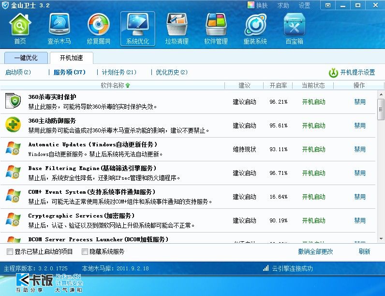The width and height of the screenshot is (385, 296).
Task: Disable Automatic Updates via 禁用
Action: click(x=360, y=149)
